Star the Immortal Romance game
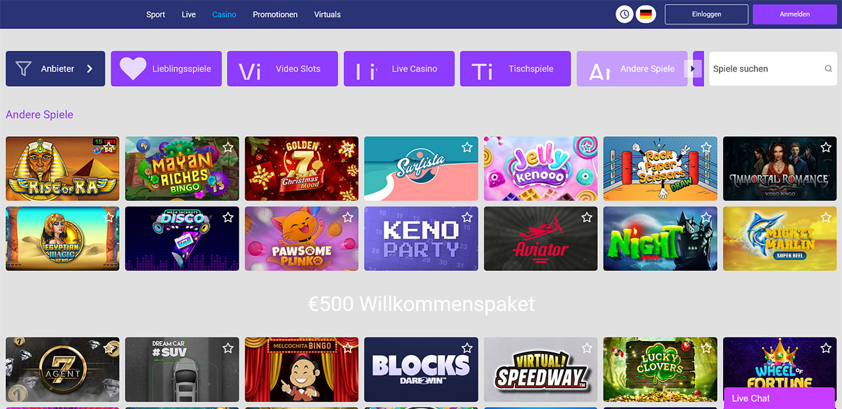Image resolution: width=842 pixels, height=409 pixels. (x=826, y=147)
